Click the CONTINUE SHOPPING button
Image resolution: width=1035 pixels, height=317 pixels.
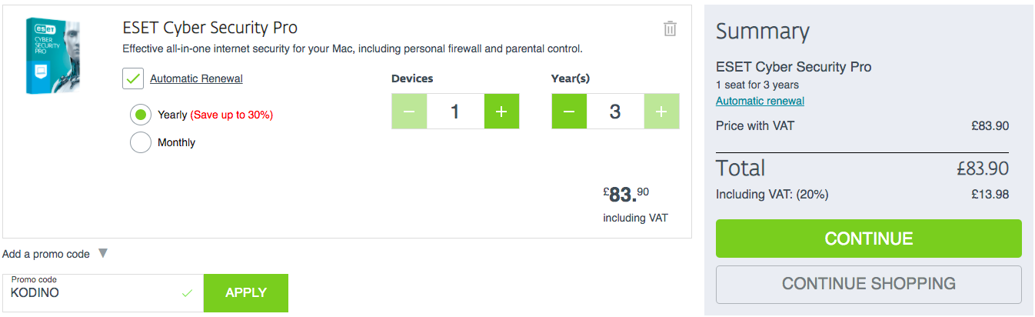pyautogui.click(x=868, y=284)
